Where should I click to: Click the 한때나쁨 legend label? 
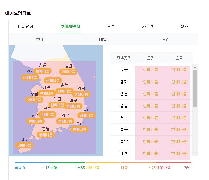tap(92, 168)
